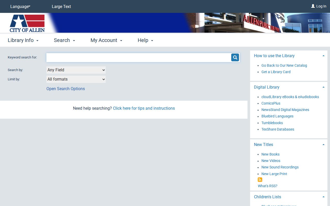330x206 pixels.
Task: Click Get a Library Card link
Action: point(276,72)
